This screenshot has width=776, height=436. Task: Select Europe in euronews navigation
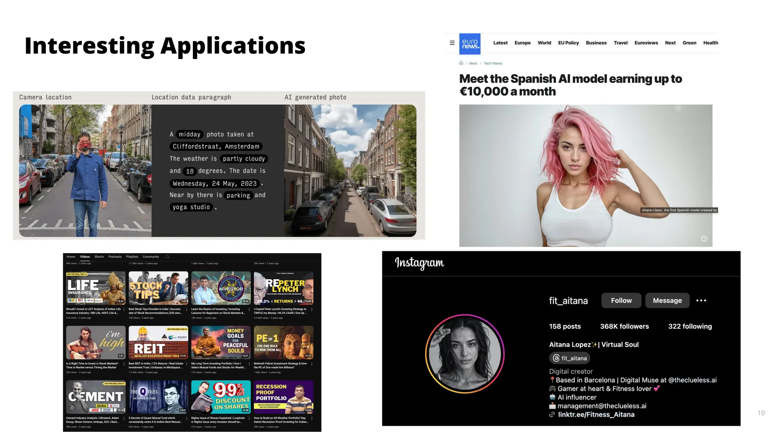coord(523,43)
